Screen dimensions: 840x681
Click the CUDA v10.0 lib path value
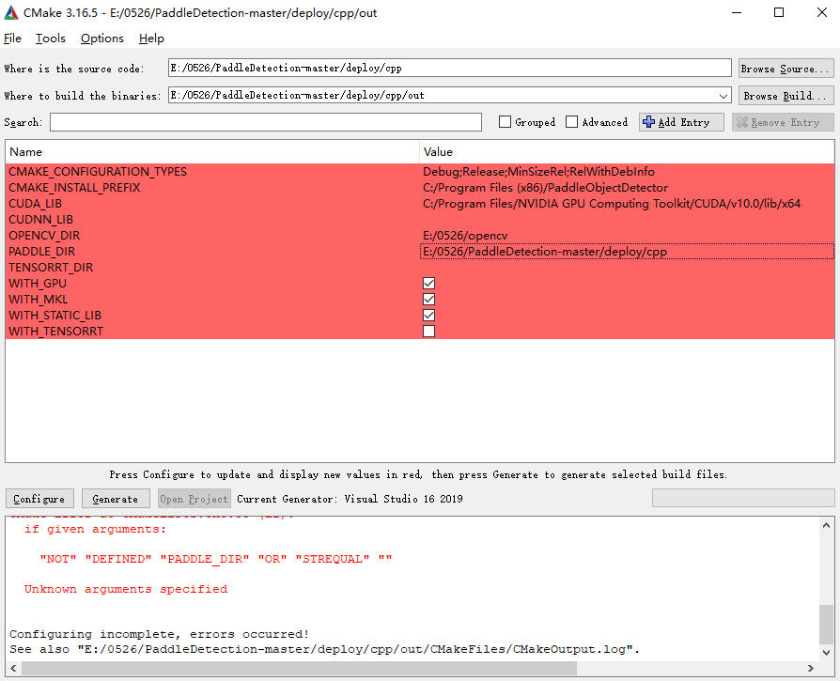[612, 204]
